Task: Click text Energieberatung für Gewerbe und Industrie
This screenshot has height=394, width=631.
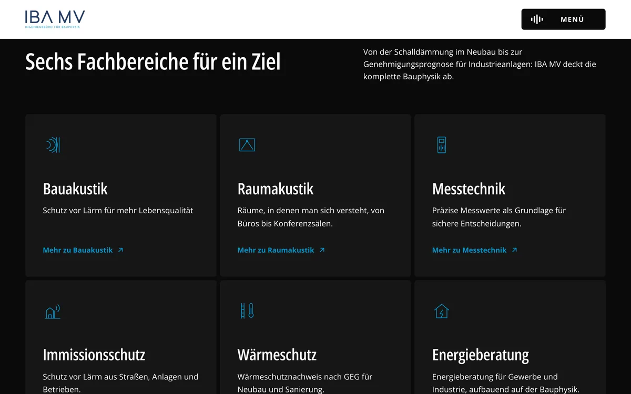Action: [x=506, y=383]
